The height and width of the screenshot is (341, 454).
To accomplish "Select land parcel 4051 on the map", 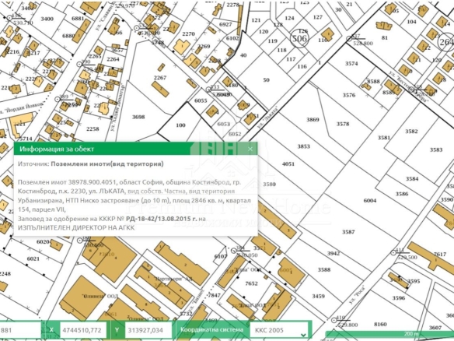I will tap(288, 164).
